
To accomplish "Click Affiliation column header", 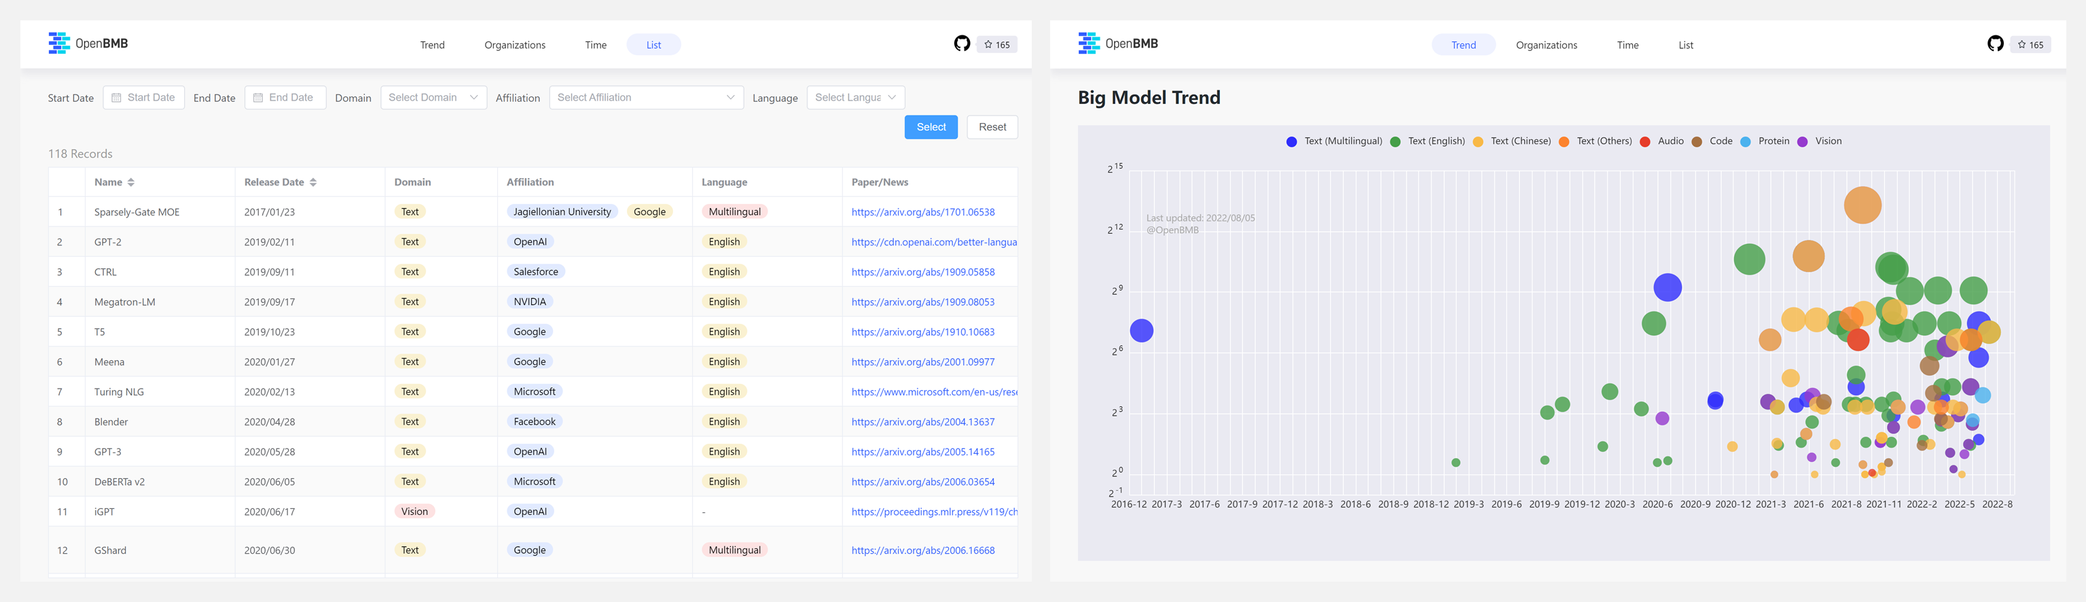I will point(531,182).
